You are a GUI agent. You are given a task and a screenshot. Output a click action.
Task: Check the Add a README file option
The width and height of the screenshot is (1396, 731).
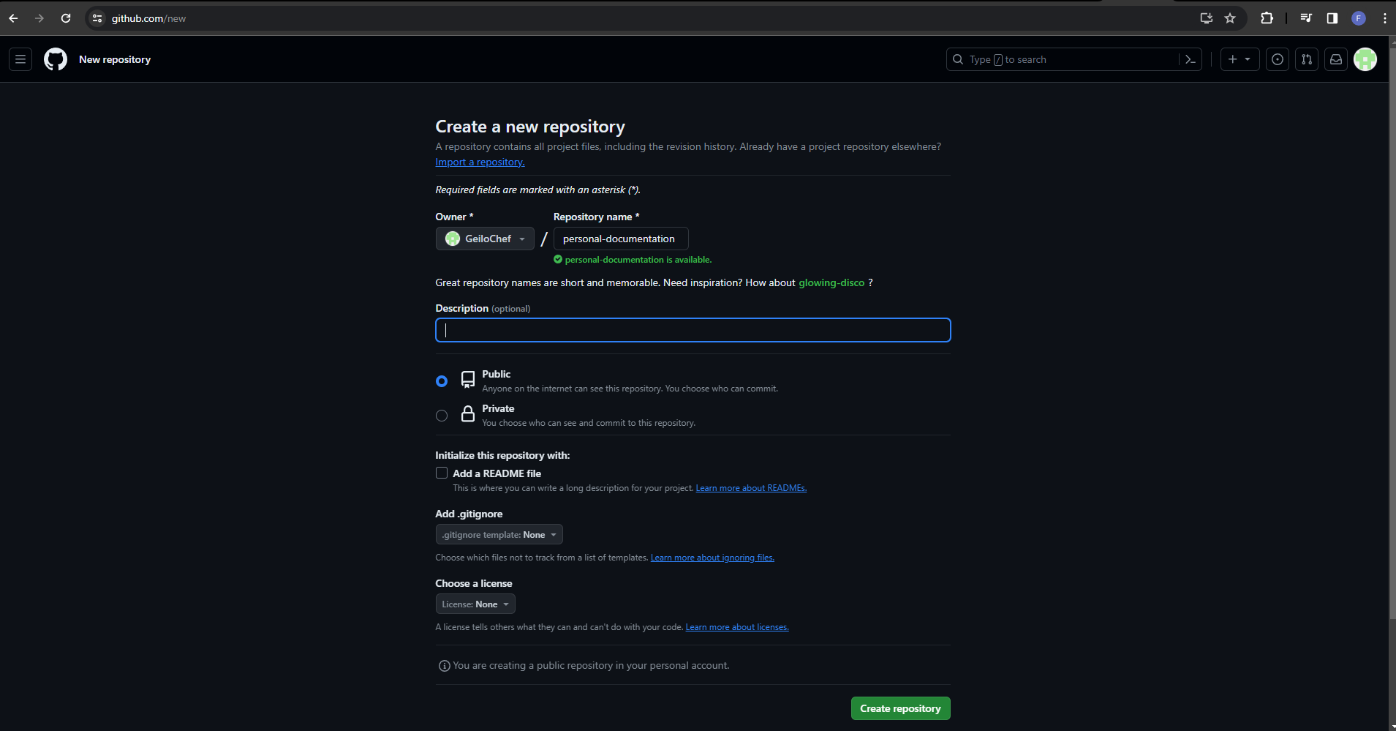tap(442, 473)
